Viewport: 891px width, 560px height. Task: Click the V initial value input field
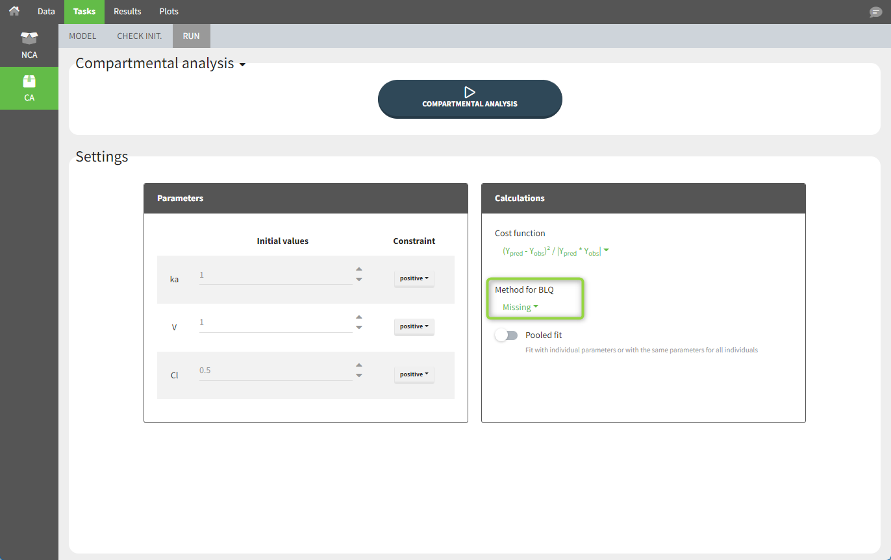[x=275, y=323]
